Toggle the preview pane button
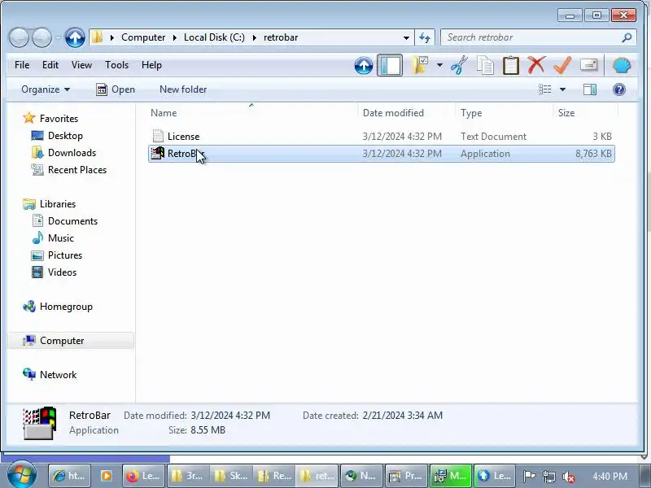The image size is (651, 488). [x=589, y=89]
